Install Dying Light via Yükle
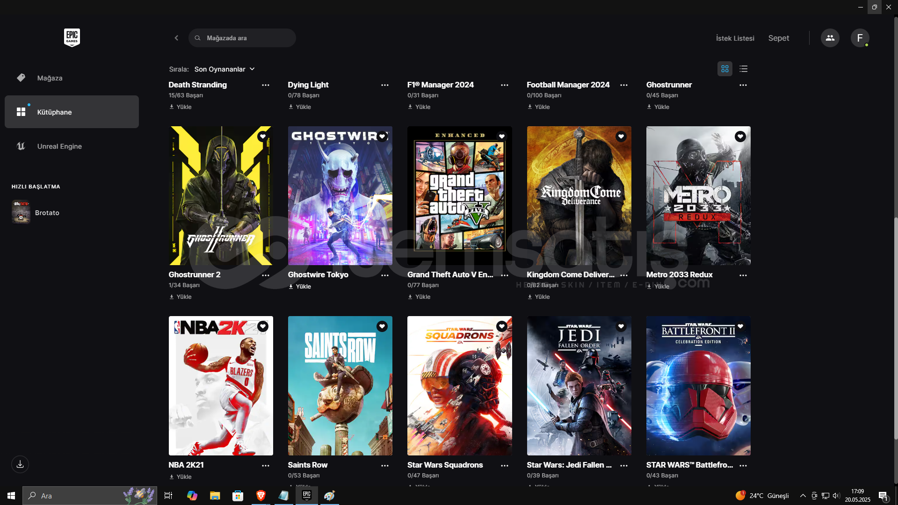 click(300, 107)
